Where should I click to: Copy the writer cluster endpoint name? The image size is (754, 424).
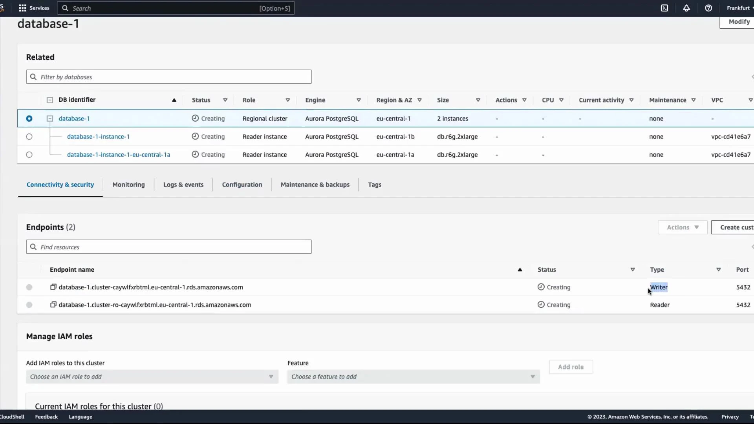pos(53,287)
